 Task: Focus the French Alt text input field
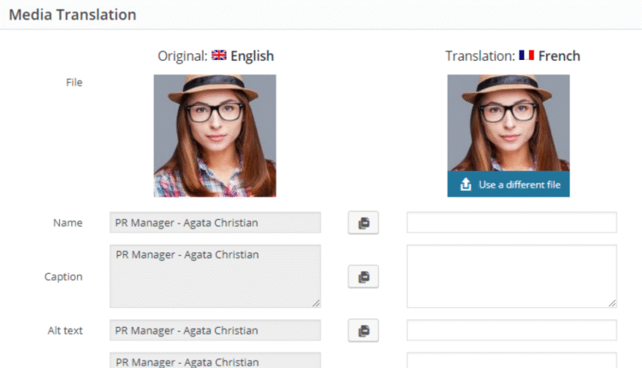[x=511, y=330]
